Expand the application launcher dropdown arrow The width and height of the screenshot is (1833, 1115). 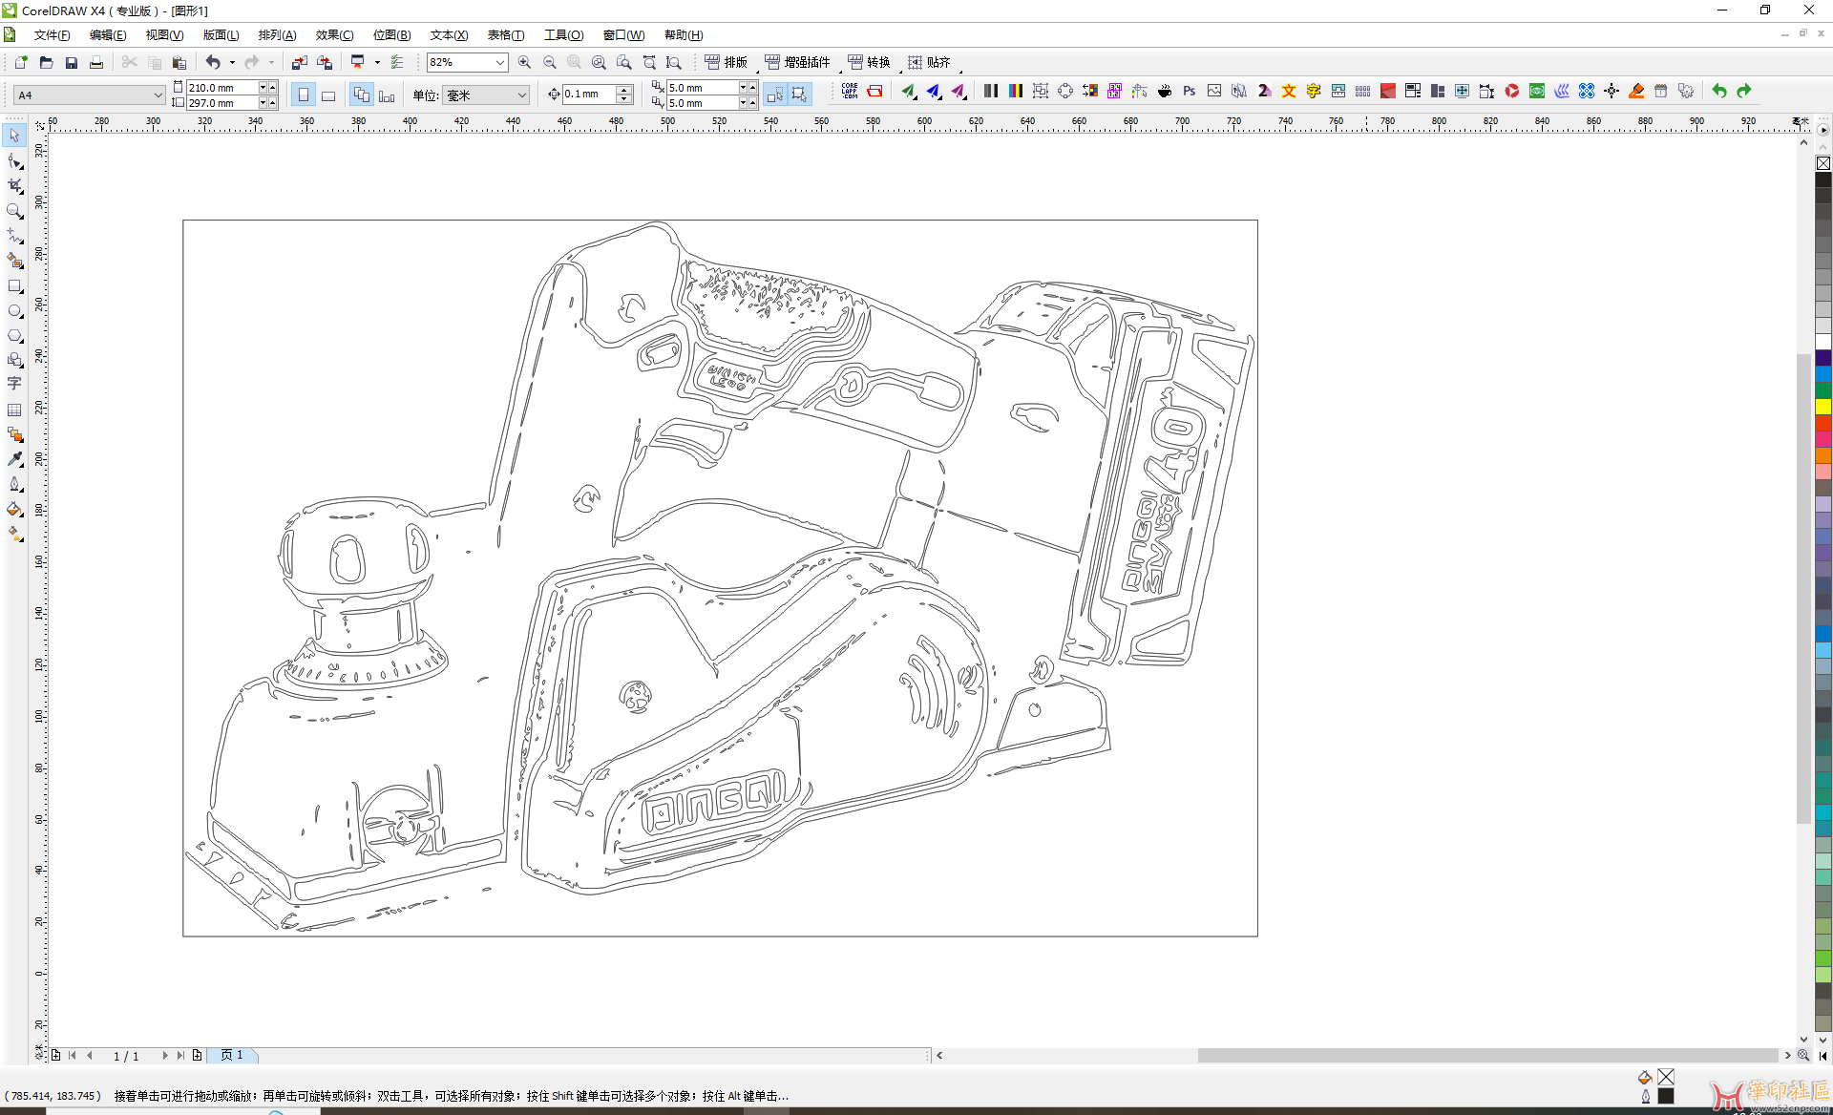(377, 62)
